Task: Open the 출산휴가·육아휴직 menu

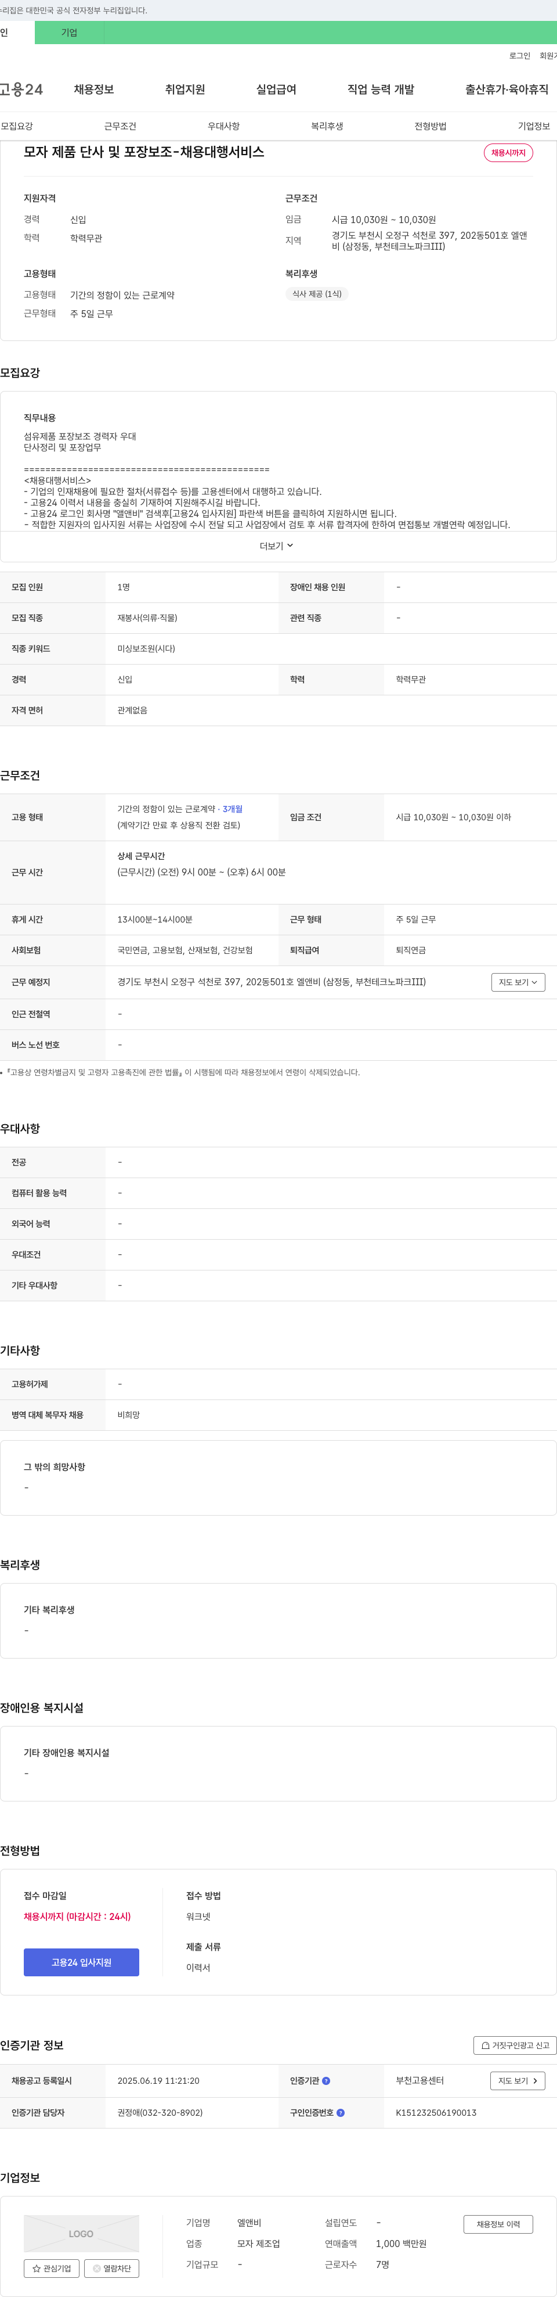Action: coord(507,89)
